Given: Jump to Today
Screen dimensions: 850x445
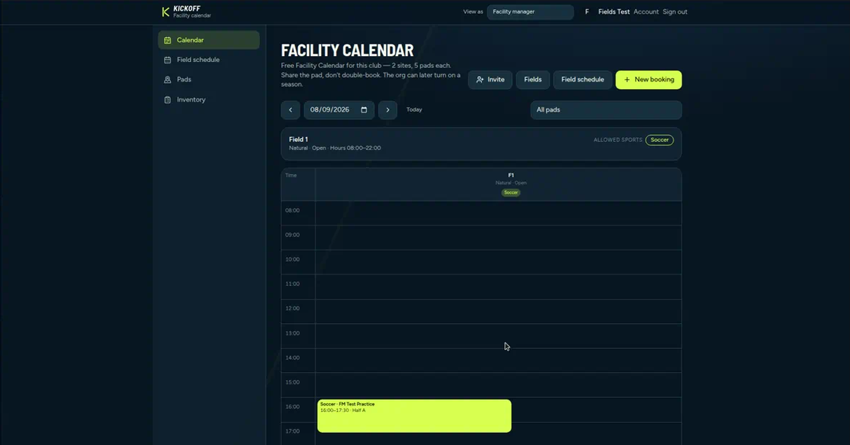Looking at the screenshot, I should 414,110.
